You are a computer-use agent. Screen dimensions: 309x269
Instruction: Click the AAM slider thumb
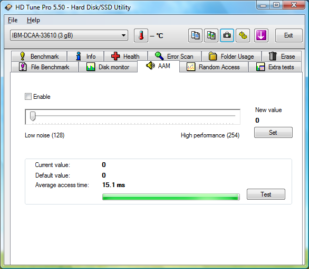(33, 116)
